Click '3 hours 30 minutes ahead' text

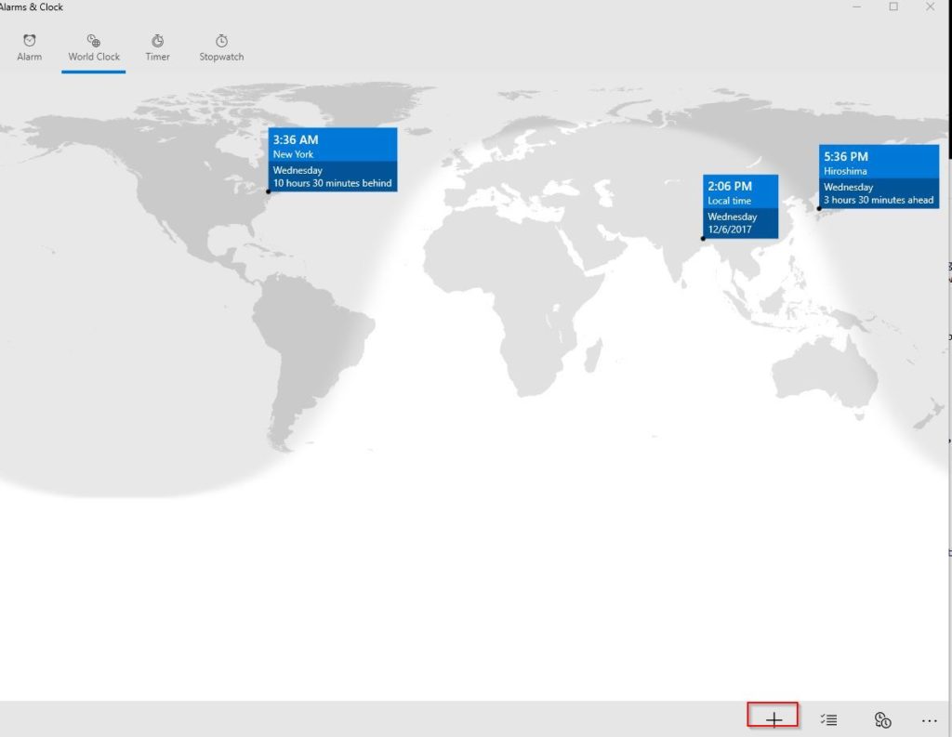point(879,200)
